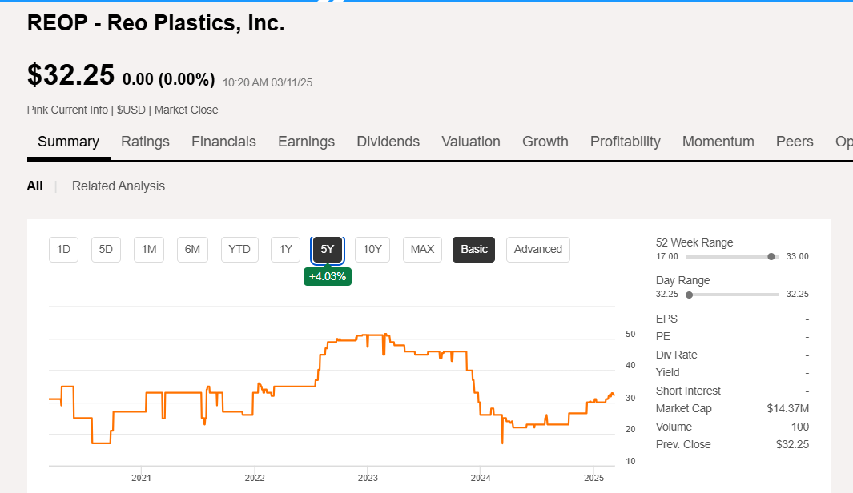Click the Div Rate label
Screen dimensions: 853x493
pos(676,355)
